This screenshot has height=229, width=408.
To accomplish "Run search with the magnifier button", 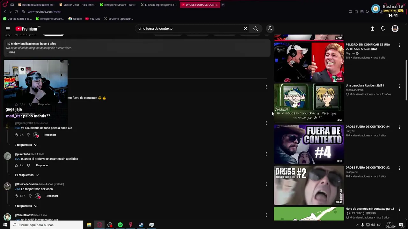I will [x=256, y=29].
